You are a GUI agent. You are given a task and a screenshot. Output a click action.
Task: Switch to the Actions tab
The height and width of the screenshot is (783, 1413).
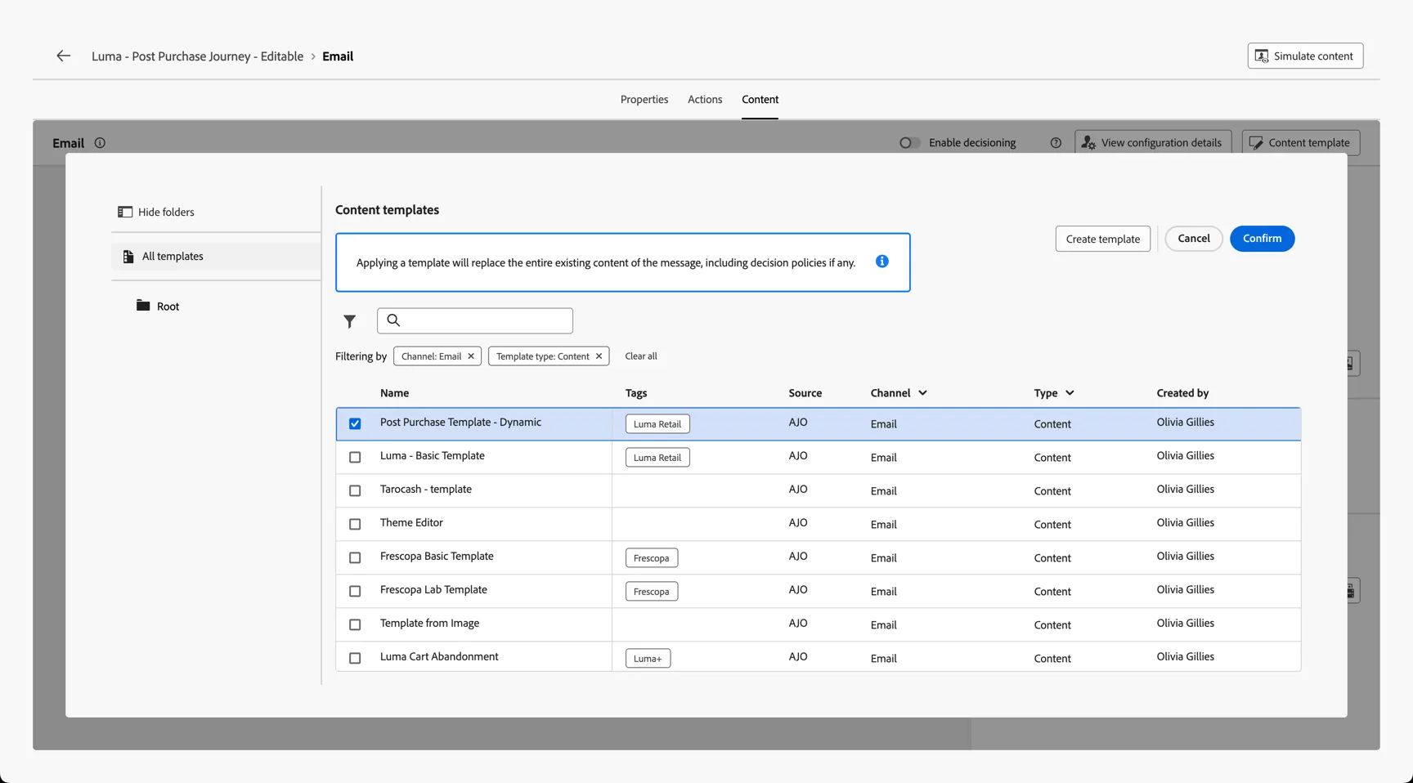(x=705, y=100)
